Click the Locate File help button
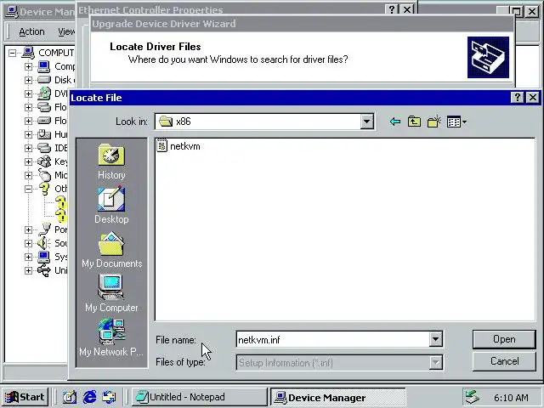 (x=518, y=98)
